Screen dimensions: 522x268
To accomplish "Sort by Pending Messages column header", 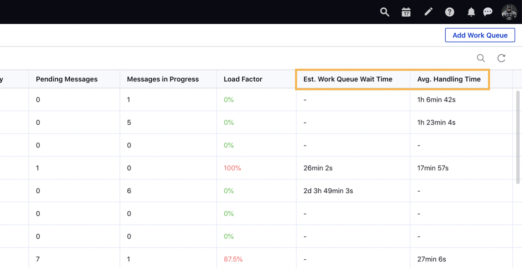I will click(x=67, y=79).
